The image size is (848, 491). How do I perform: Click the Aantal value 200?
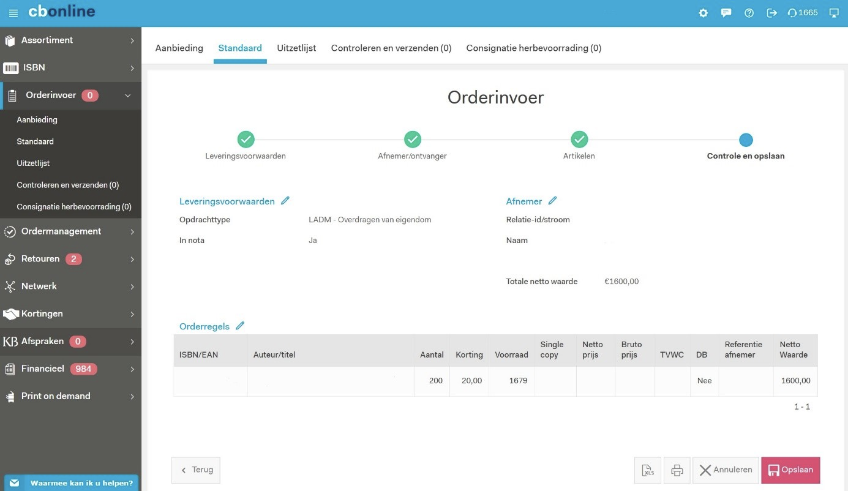(x=436, y=381)
